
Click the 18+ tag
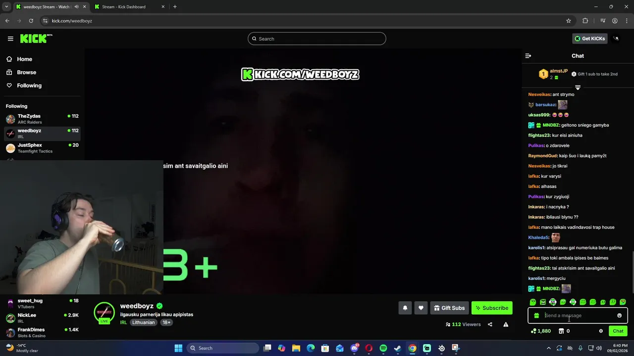click(166, 322)
